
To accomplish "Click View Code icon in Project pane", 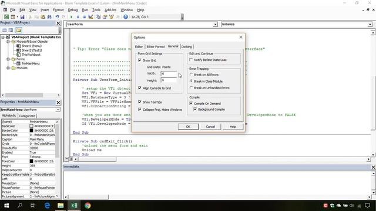I will coord(5,30).
